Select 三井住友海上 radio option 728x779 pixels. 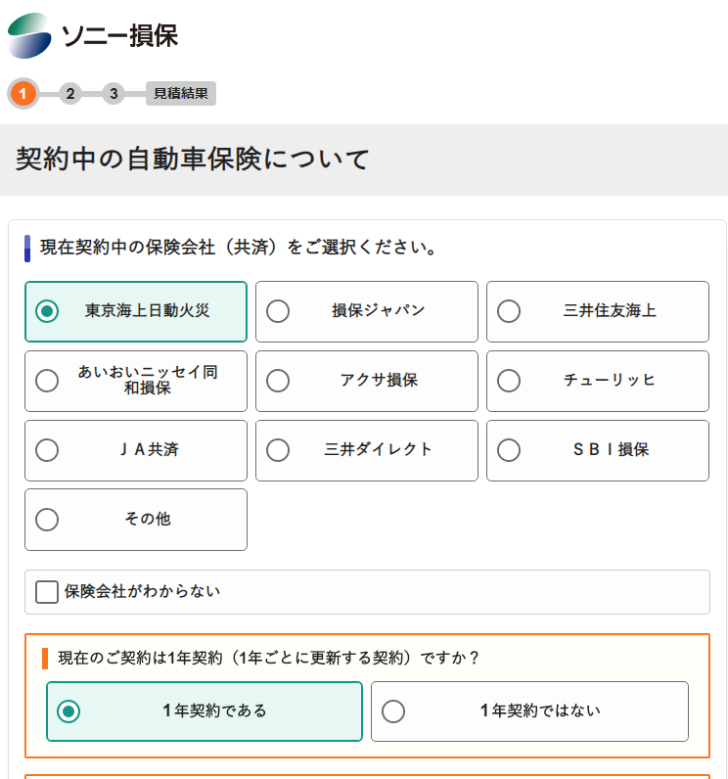pyautogui.click(x=598, y=311)
